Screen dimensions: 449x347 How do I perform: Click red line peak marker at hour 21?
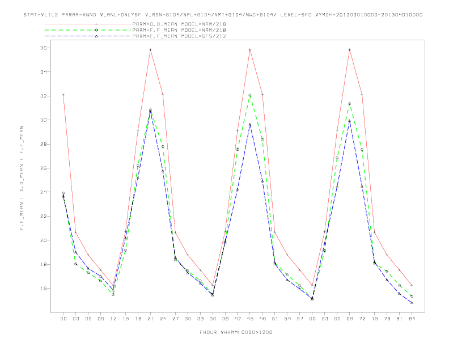coord(150,50)
